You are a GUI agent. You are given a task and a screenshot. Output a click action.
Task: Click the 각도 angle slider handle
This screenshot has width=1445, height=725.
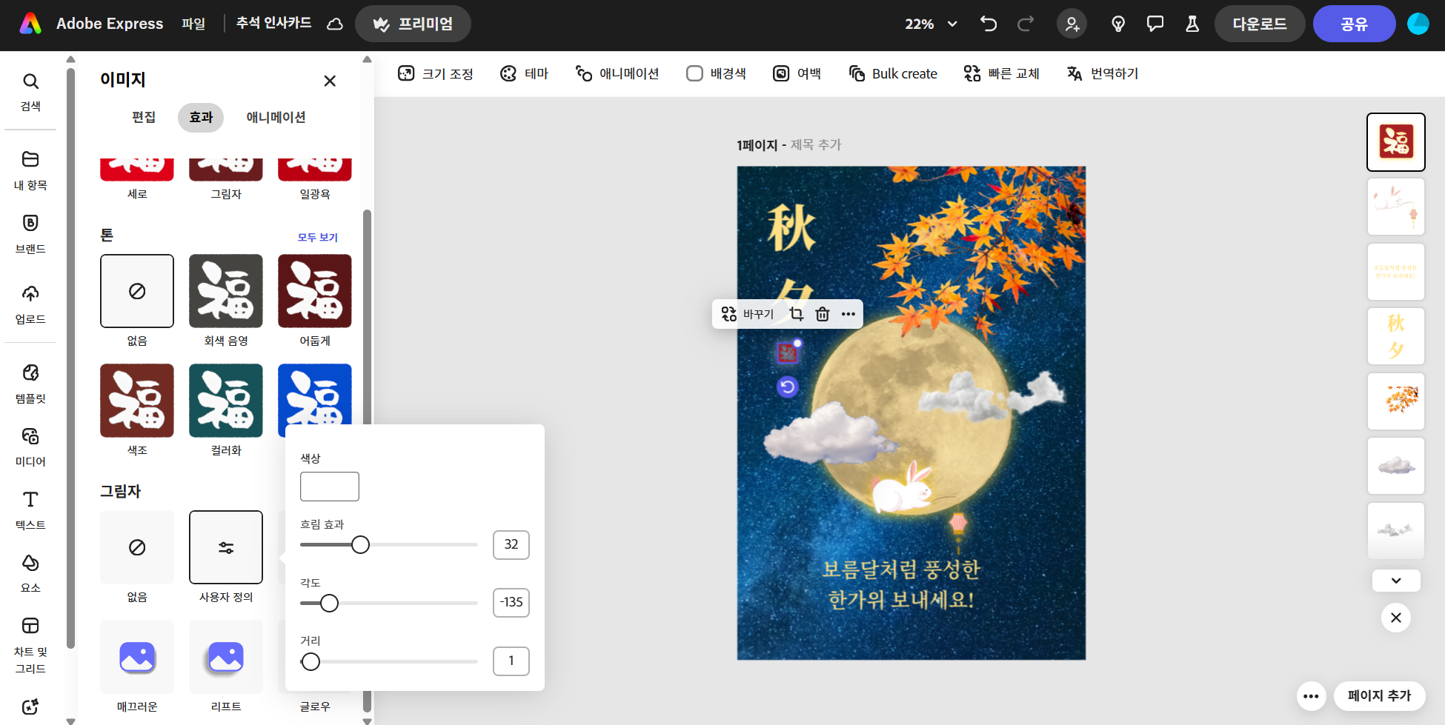tap(329, 603)
